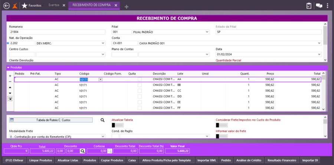Move product row up arrow
The image size is (334, 165).
tap(10, 87)
